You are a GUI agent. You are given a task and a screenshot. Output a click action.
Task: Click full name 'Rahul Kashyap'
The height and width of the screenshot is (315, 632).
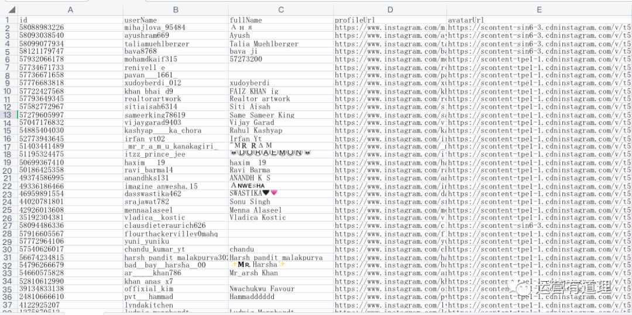point(256,130)
